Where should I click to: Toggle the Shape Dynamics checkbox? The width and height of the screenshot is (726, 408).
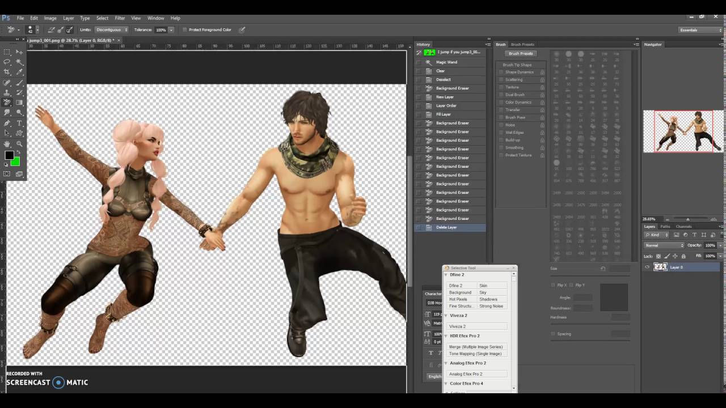coord(501,72)
